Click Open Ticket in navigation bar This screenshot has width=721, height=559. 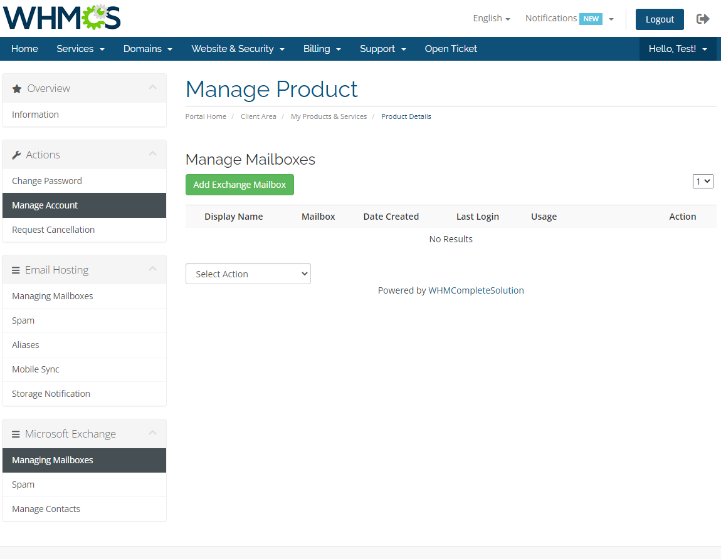click(x=451, y=49)
